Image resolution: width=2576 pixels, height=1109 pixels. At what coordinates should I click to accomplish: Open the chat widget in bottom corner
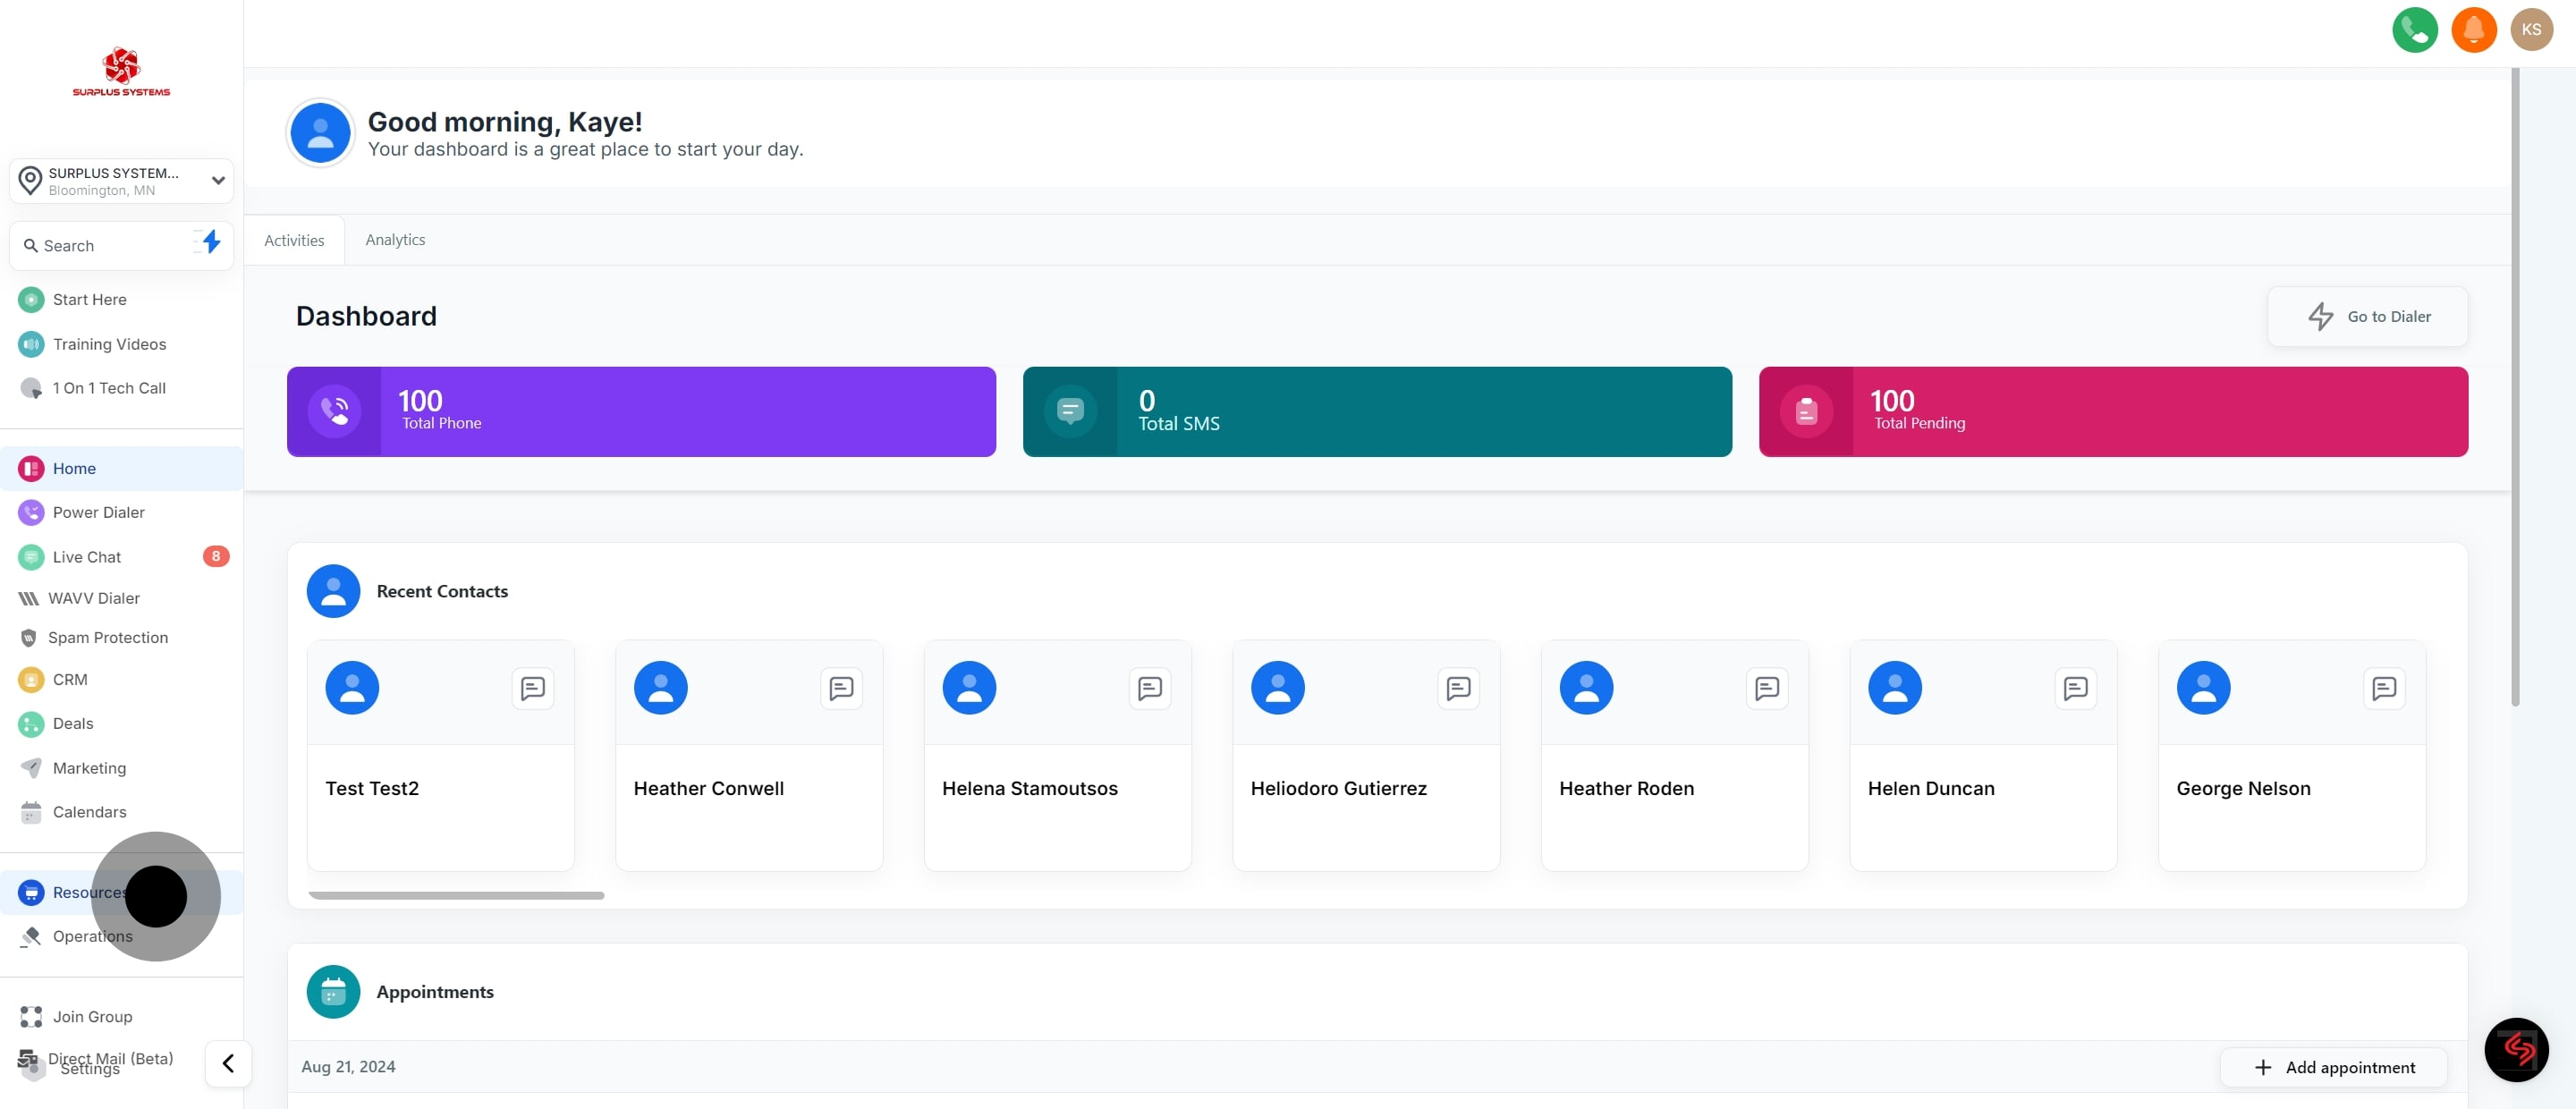[2516, 1049]
